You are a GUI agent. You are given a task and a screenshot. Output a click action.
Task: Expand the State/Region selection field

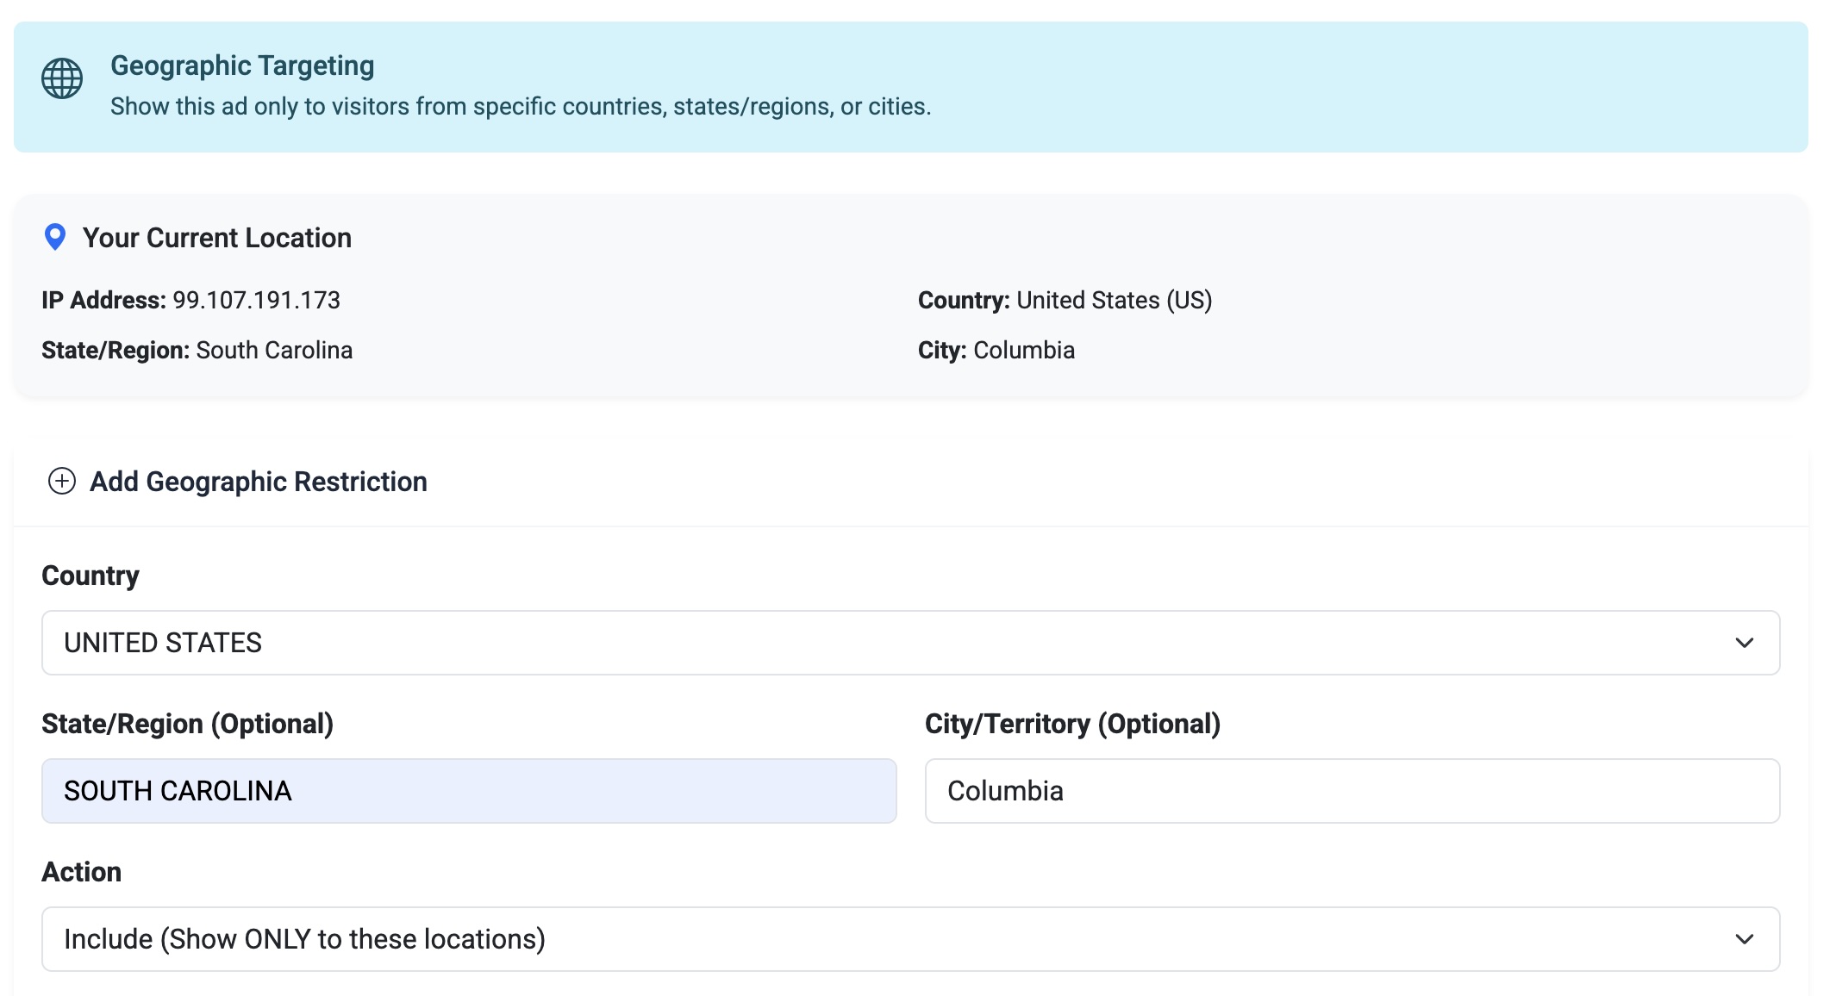pyautogui.click(x=468, y=790)
